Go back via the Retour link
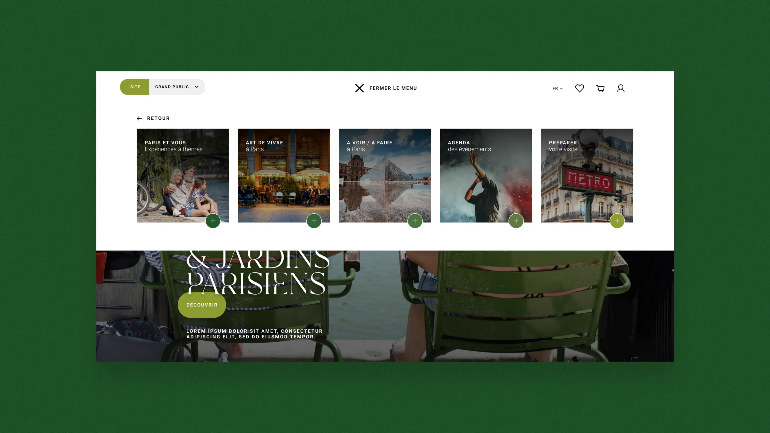The height and width of the screenshot is (433, 770). pos(158,118)
